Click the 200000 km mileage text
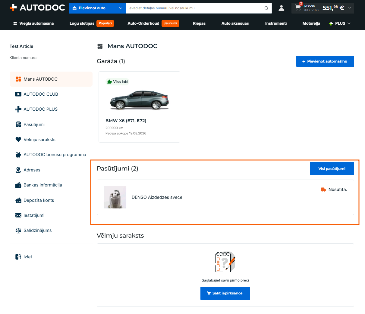Viewport: 365px width, 314px height. pos(114,128)
